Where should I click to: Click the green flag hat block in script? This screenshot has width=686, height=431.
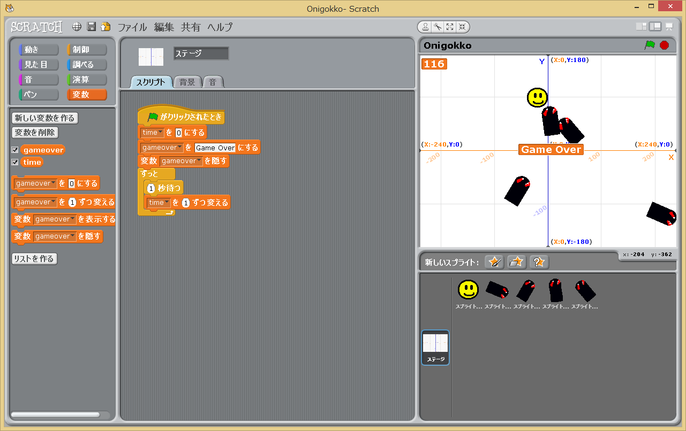[181, 116]
